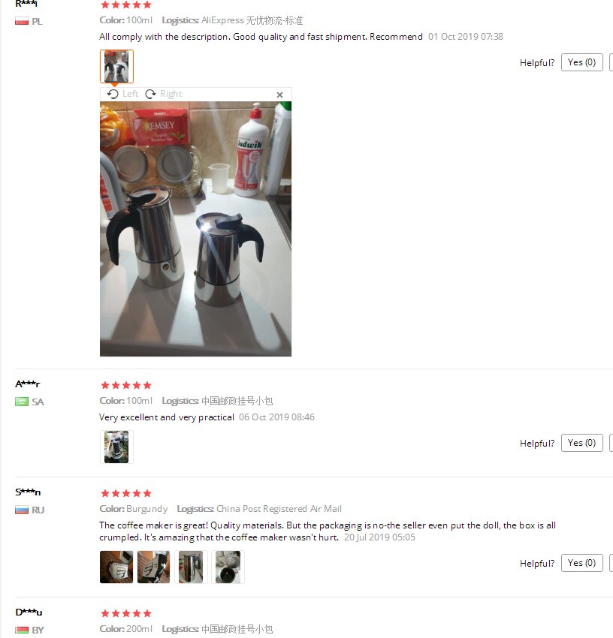Click the Poland flag icon

click(22, 21)
